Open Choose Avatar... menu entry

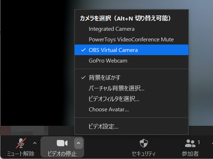[131, 110]
